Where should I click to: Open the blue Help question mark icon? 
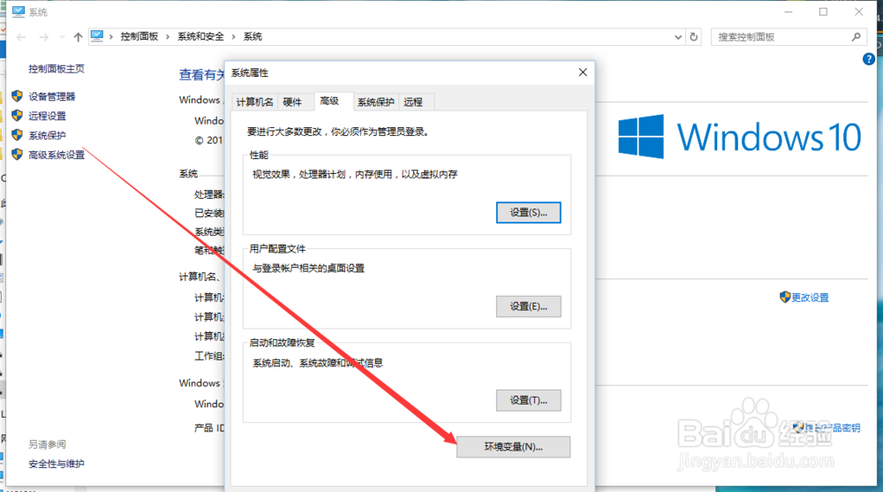[869, 59]
